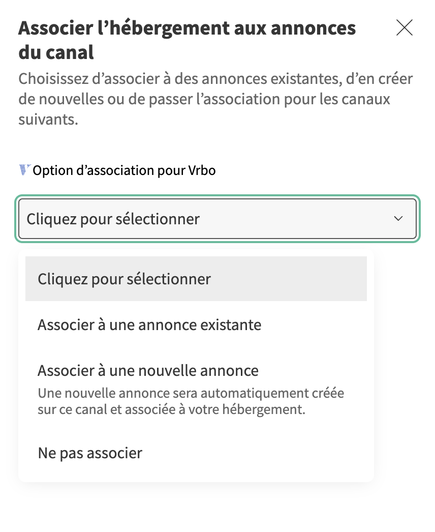Click the 'Option d'association pour Vrbo' label
The width and height of the screenshot is (435, 532).
click(123, 170)
